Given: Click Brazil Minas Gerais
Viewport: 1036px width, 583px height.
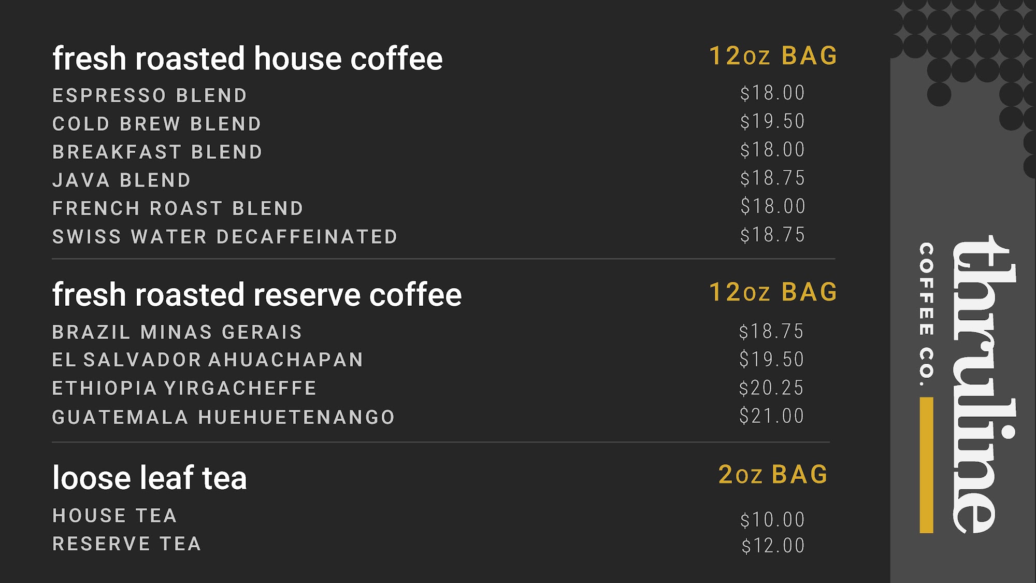Looking at the screenshot, I should 177,332.
